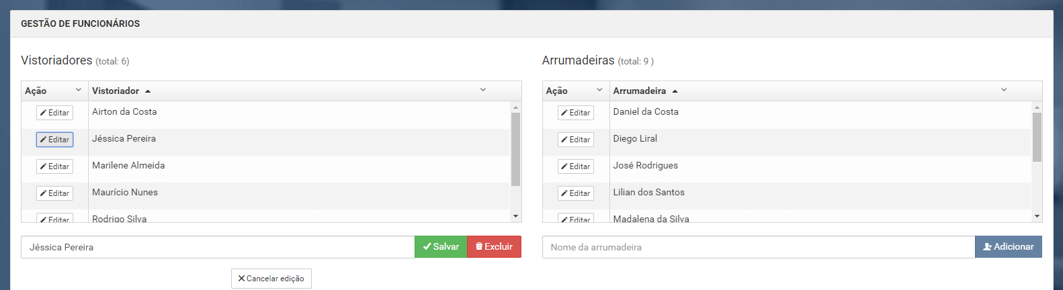This screenshot has height=290, width=1063.
Task: Sort by Vistoriador column header
Action: 116,91
